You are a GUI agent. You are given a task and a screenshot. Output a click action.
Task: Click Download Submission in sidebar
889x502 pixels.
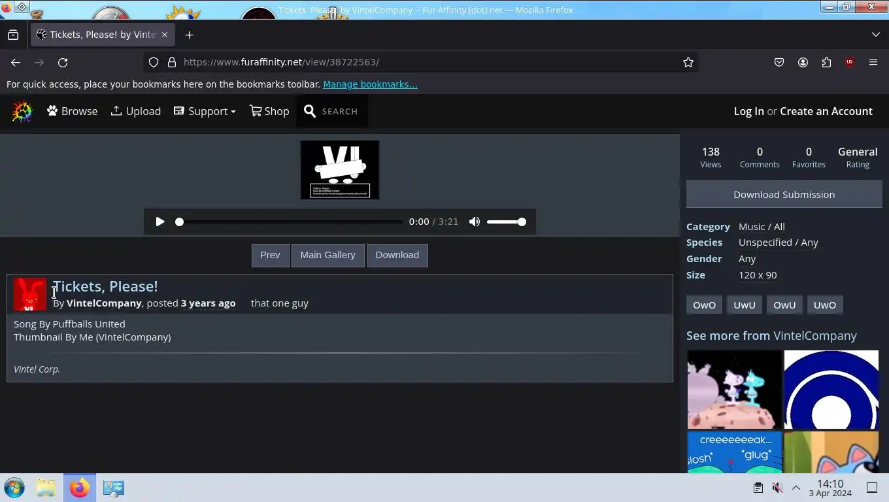coord(784,194)
